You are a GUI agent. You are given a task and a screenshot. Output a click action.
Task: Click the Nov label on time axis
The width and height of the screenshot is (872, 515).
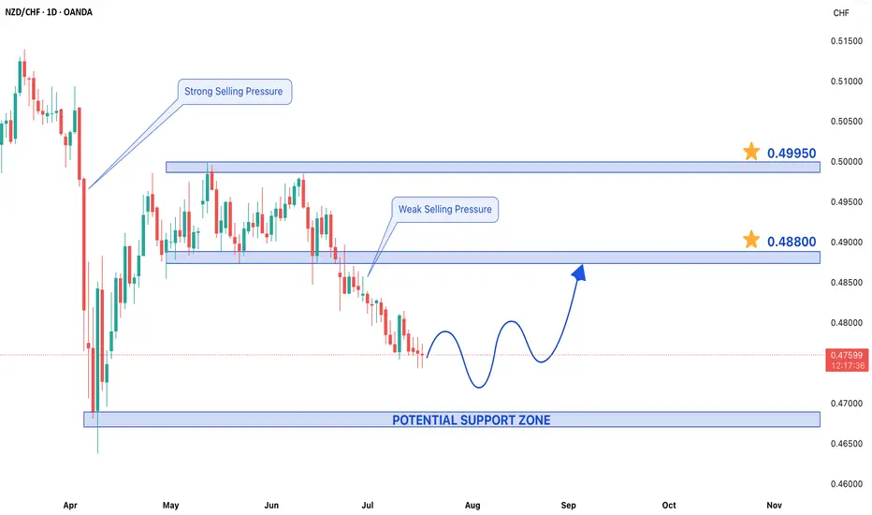click(774, 506)
